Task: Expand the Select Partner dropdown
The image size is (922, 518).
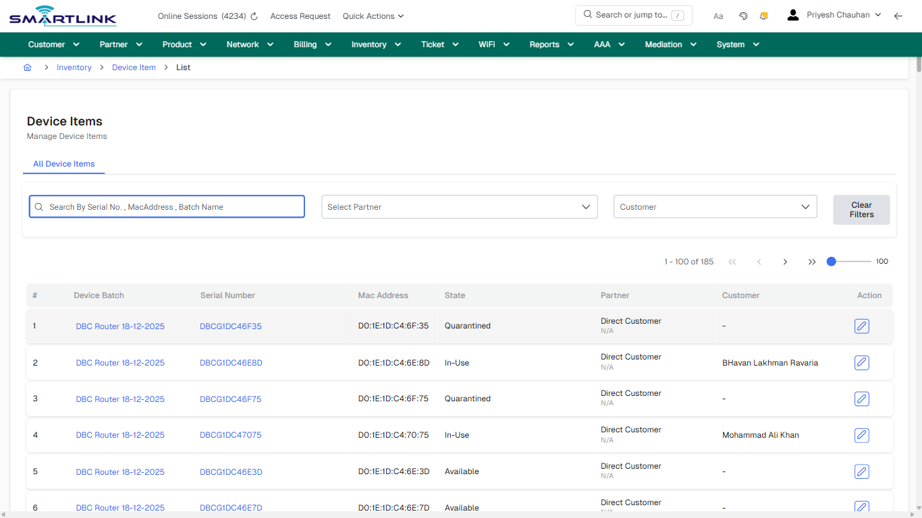Action: (459, 206)
